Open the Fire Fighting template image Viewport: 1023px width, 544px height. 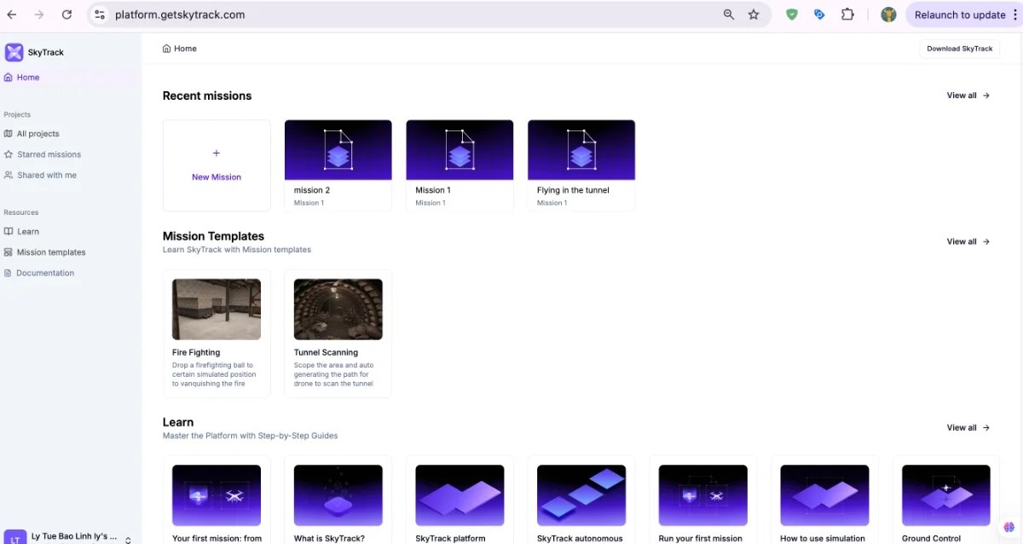click(x=217, y=310)
